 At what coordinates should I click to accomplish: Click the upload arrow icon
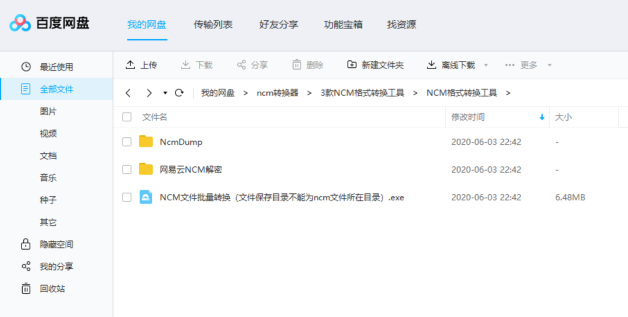(130, 65)
